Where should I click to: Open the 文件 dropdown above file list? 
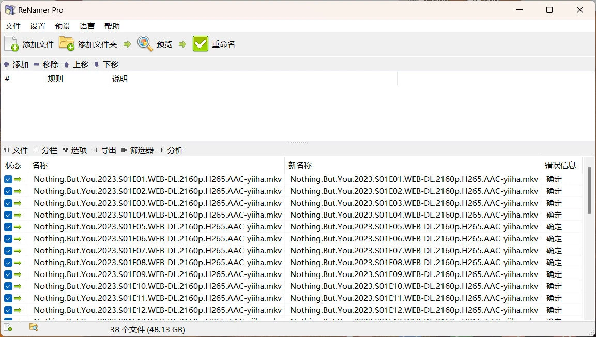pyautogui.click(x=16, y=150)
